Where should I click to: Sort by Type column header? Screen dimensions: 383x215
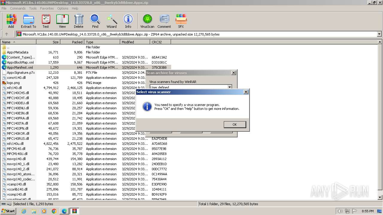tap(102, 42)
